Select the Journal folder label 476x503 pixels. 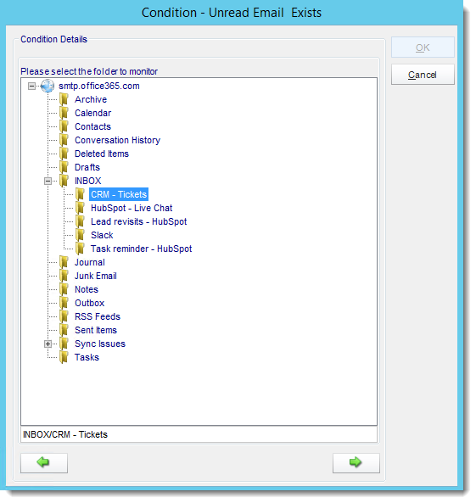click(90, 262)
